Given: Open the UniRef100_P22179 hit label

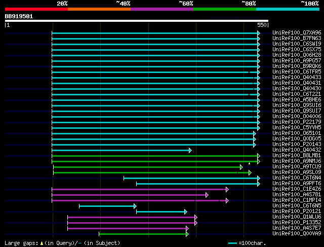Looking at the screenshot, I should (297, 122).
